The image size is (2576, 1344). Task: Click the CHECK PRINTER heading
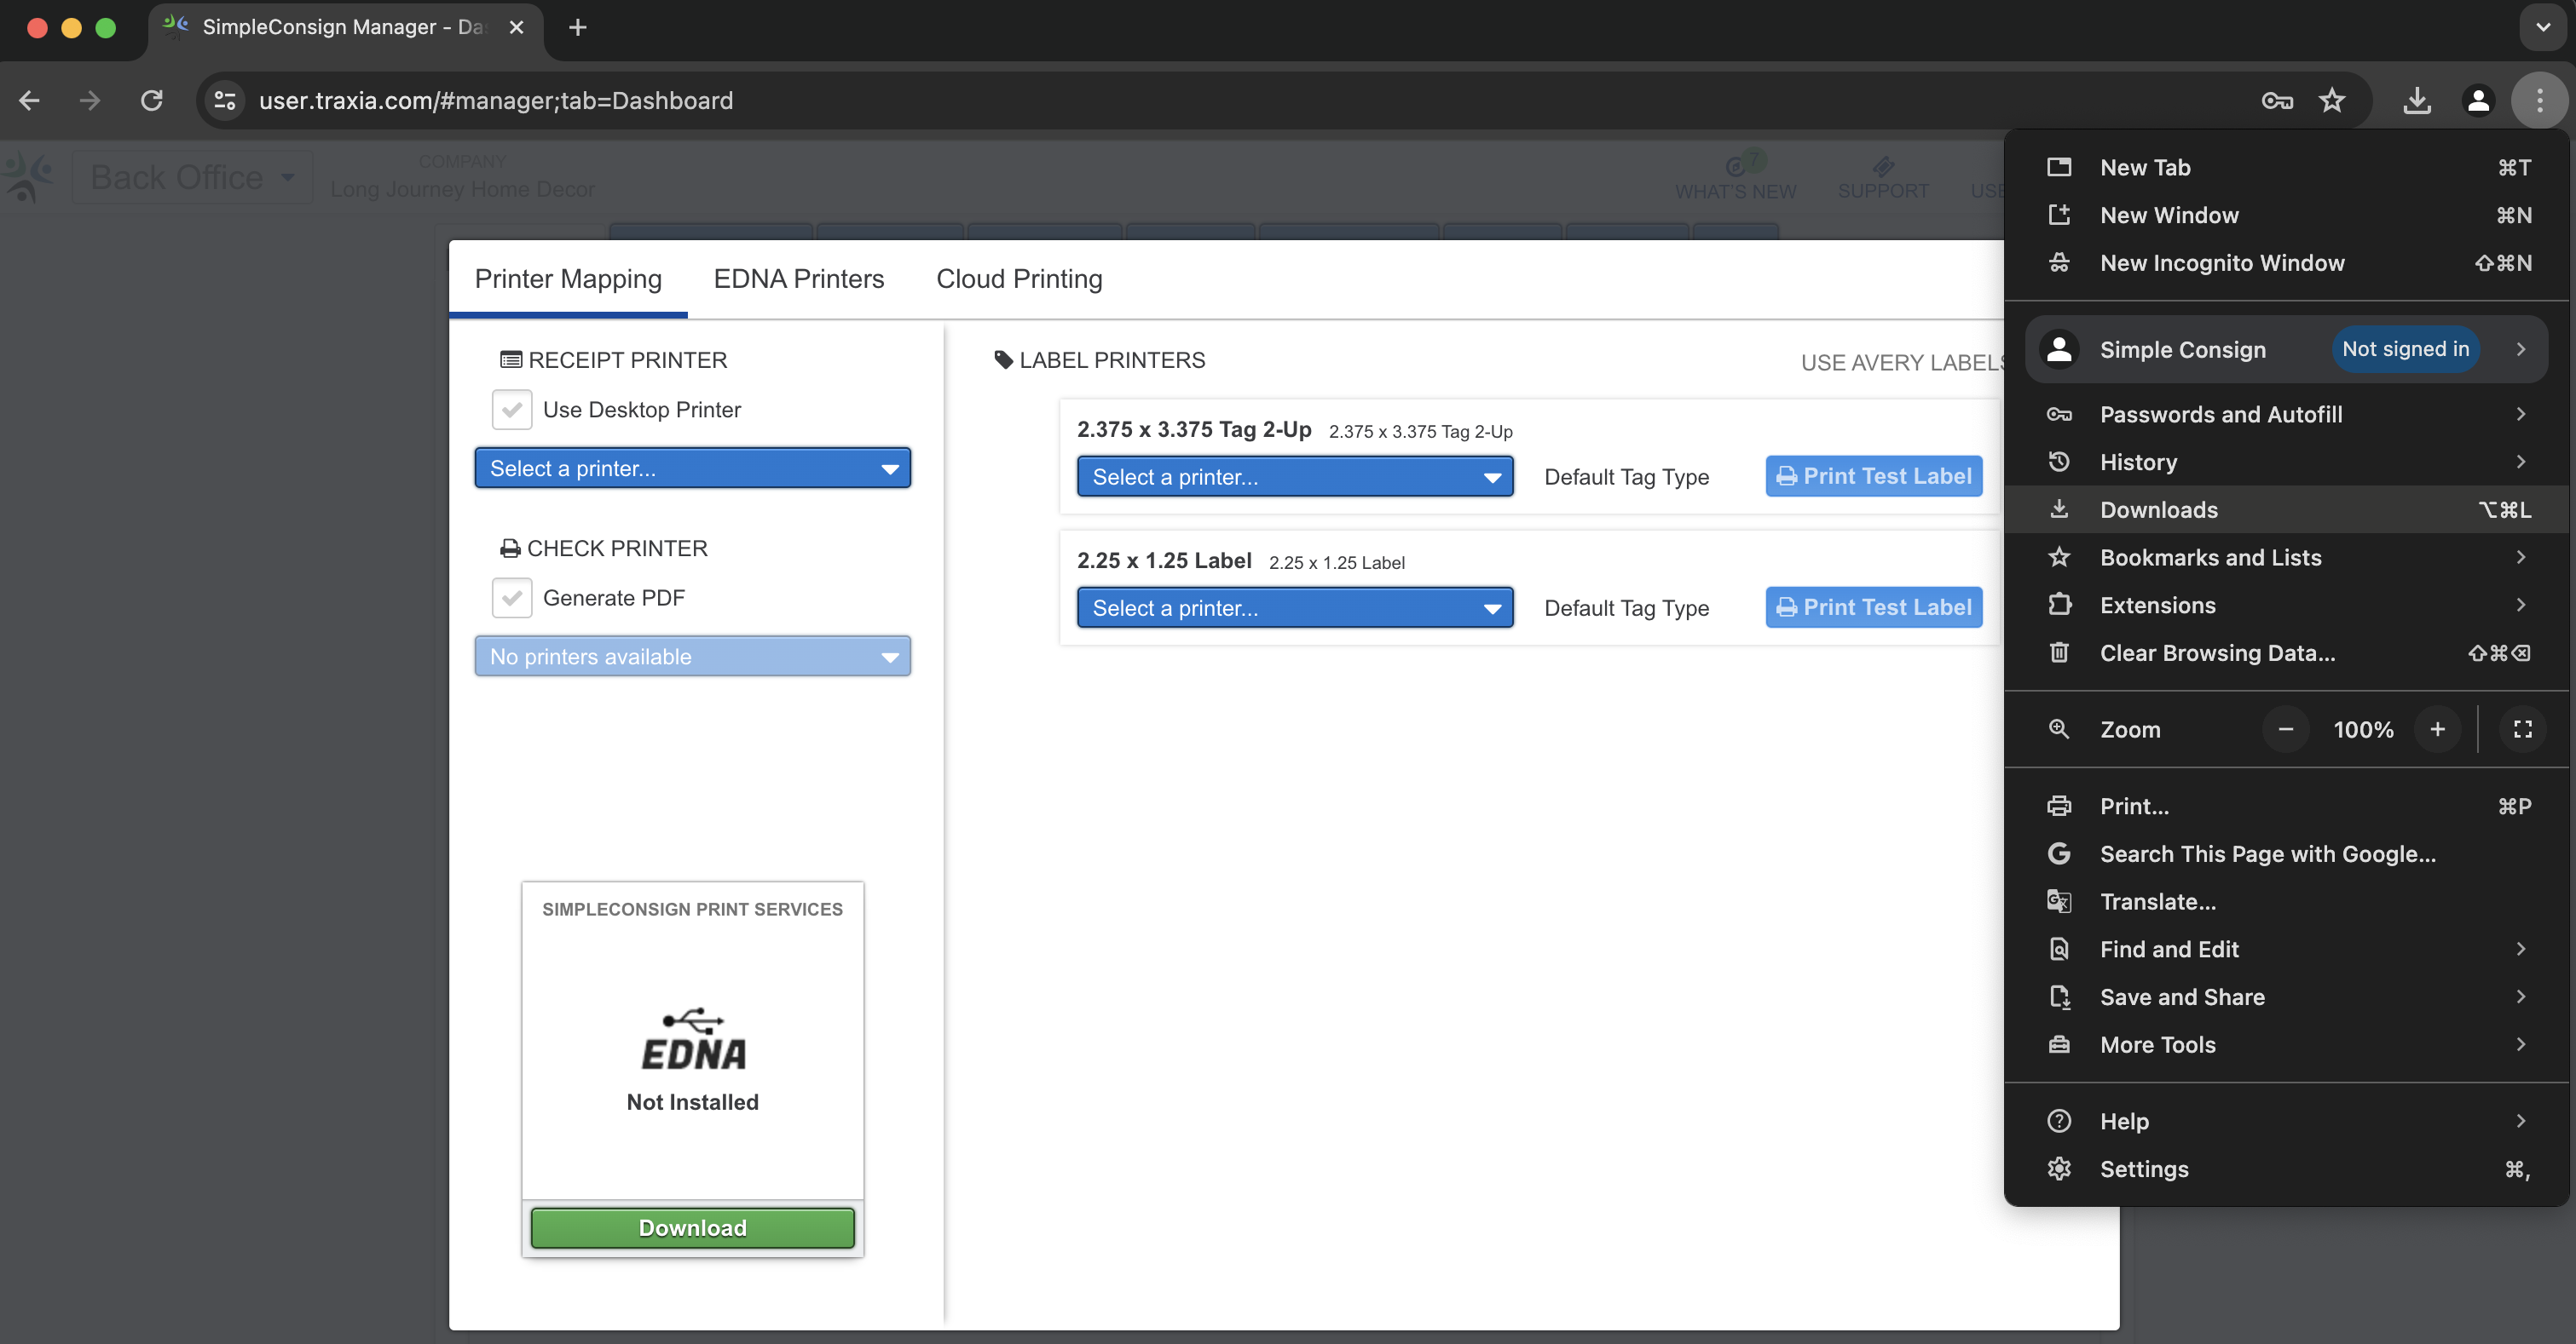click(x=604, y=549)
